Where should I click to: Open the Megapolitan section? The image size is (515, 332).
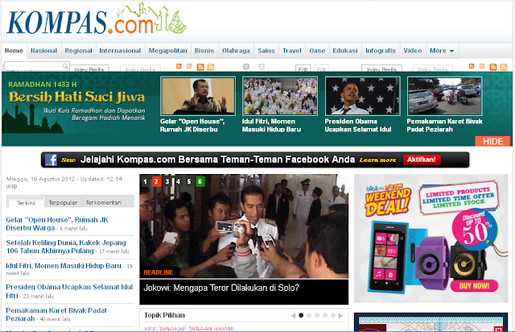click(168, 51)
